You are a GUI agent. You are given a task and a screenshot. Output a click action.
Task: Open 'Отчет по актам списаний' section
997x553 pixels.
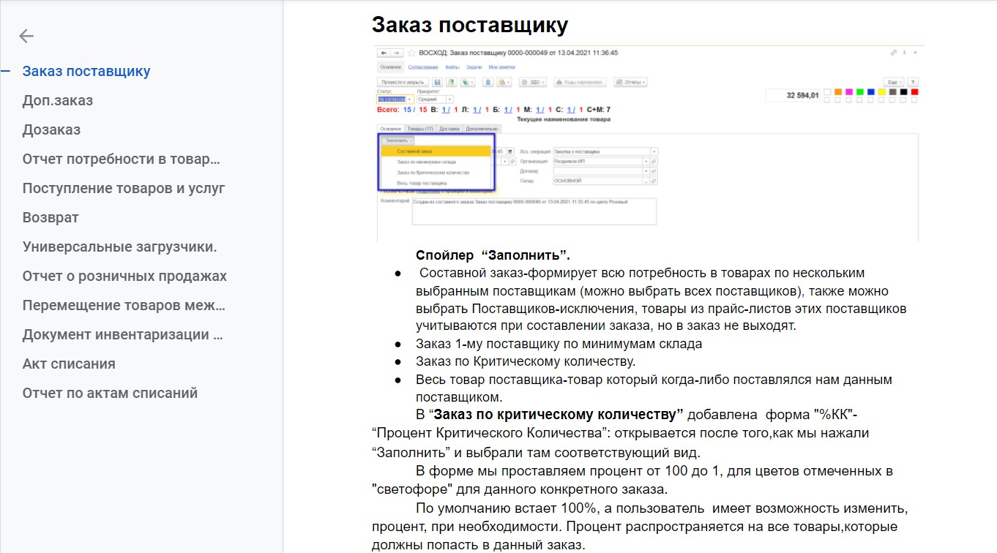pyautogui.click(x=110, y=393)
